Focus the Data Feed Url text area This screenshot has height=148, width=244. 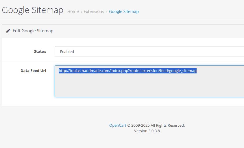[149, 81]
